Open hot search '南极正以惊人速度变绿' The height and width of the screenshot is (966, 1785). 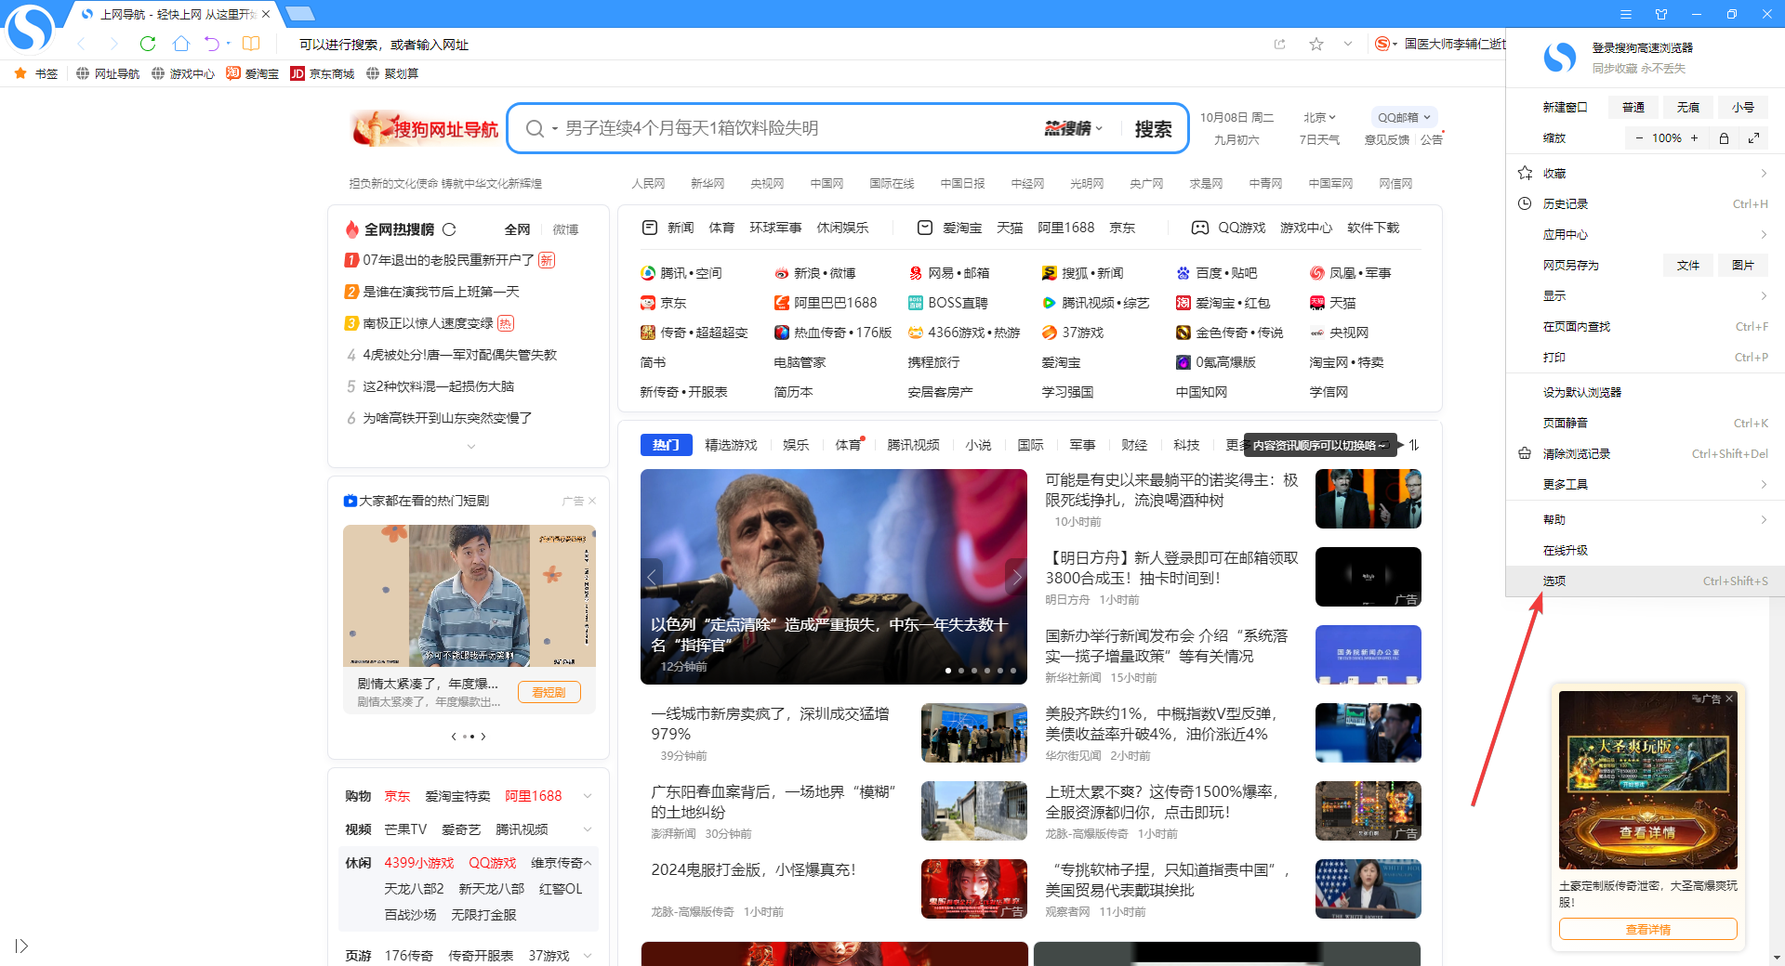[428, 323]
